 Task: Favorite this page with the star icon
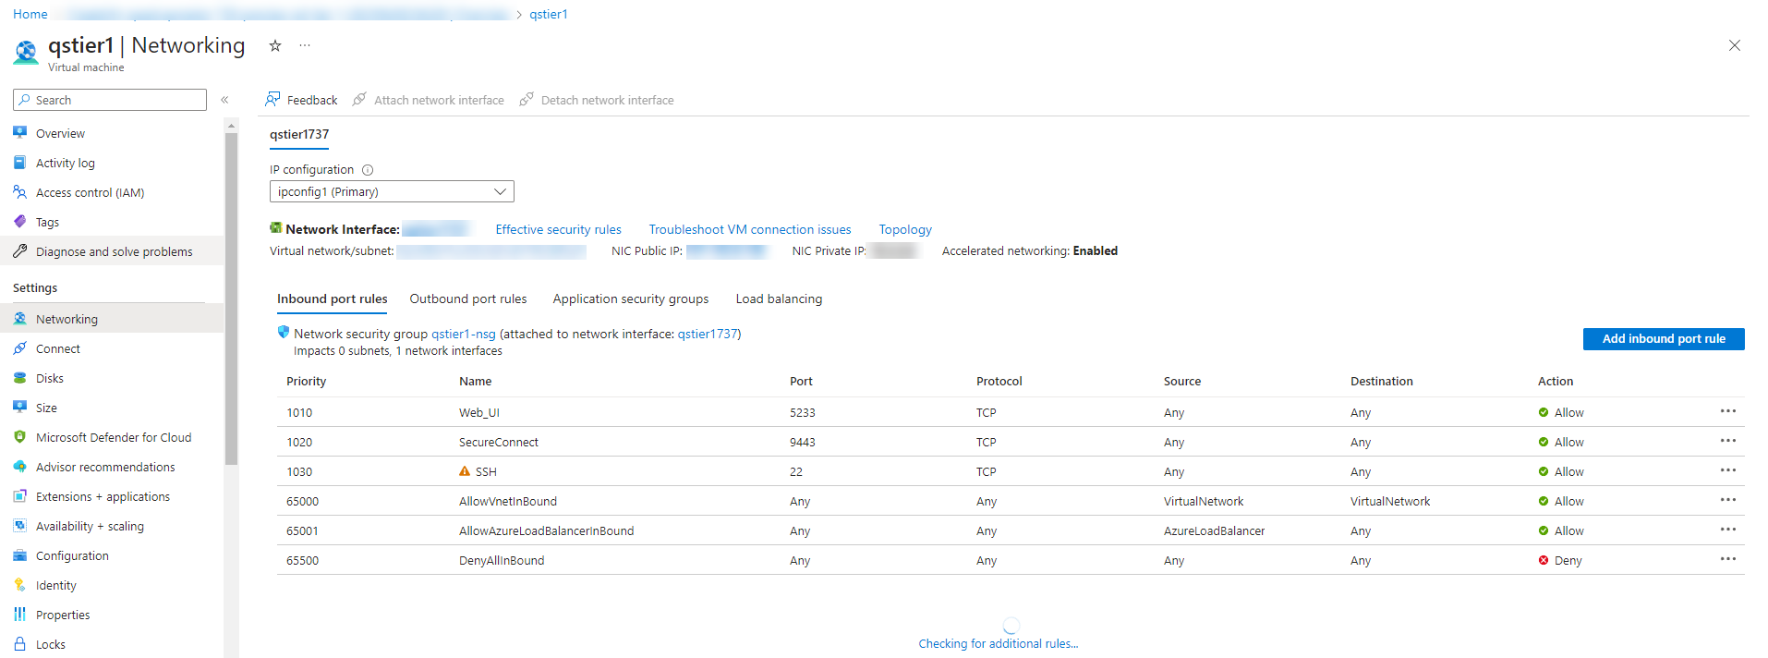tap(275, 45)
